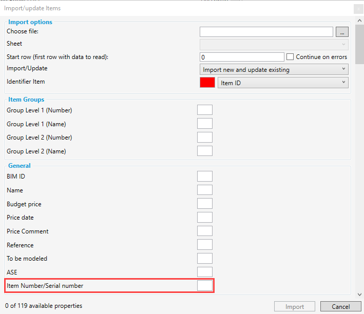Open the Sheet dropdown
Screen dimensions: 364x314
pyautogui.click(x=274, y=44)
